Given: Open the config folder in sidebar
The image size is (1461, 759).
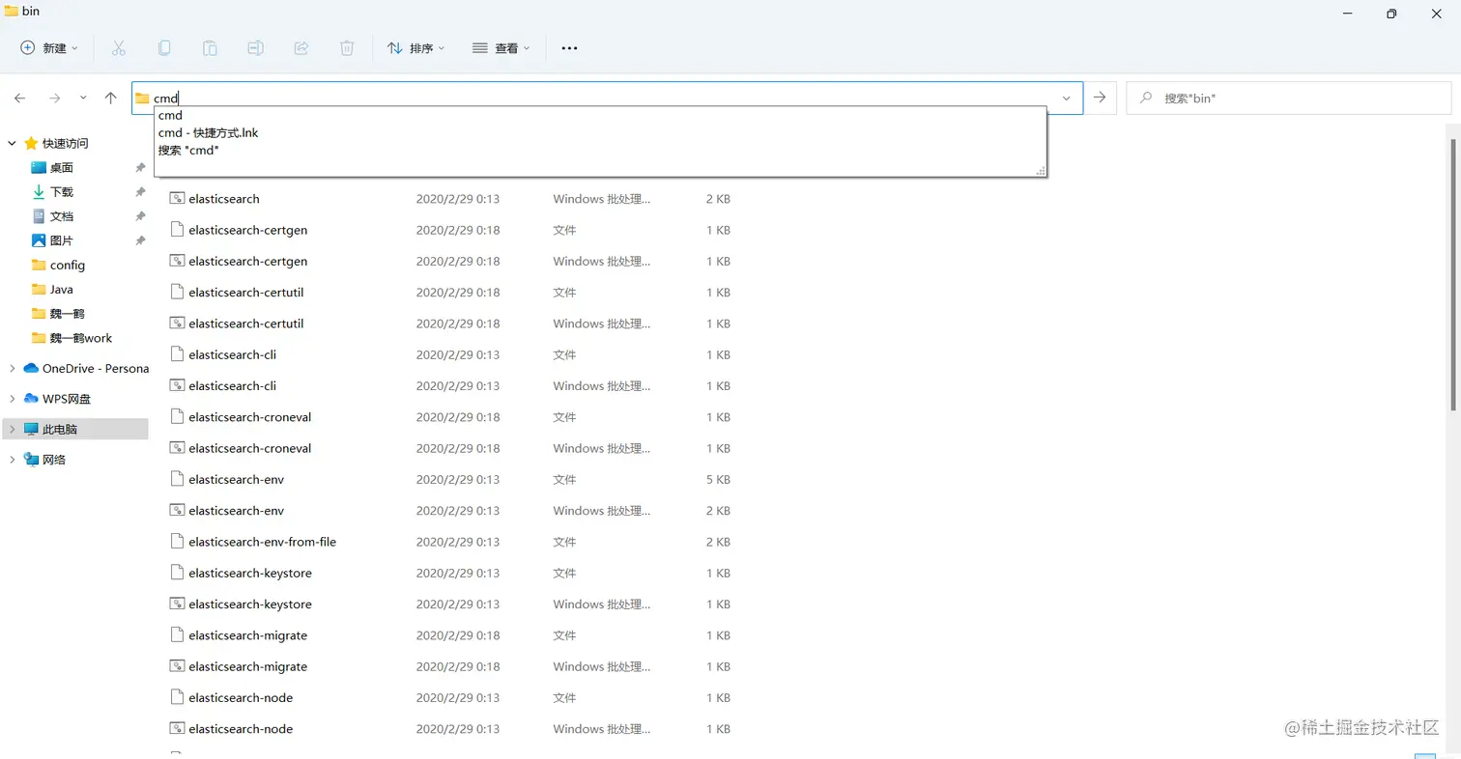Looking at the screenshot, I should point(68,265).
